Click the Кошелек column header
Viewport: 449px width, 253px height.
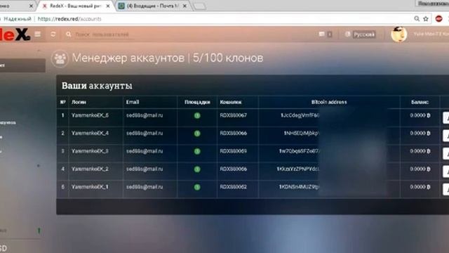231,102
